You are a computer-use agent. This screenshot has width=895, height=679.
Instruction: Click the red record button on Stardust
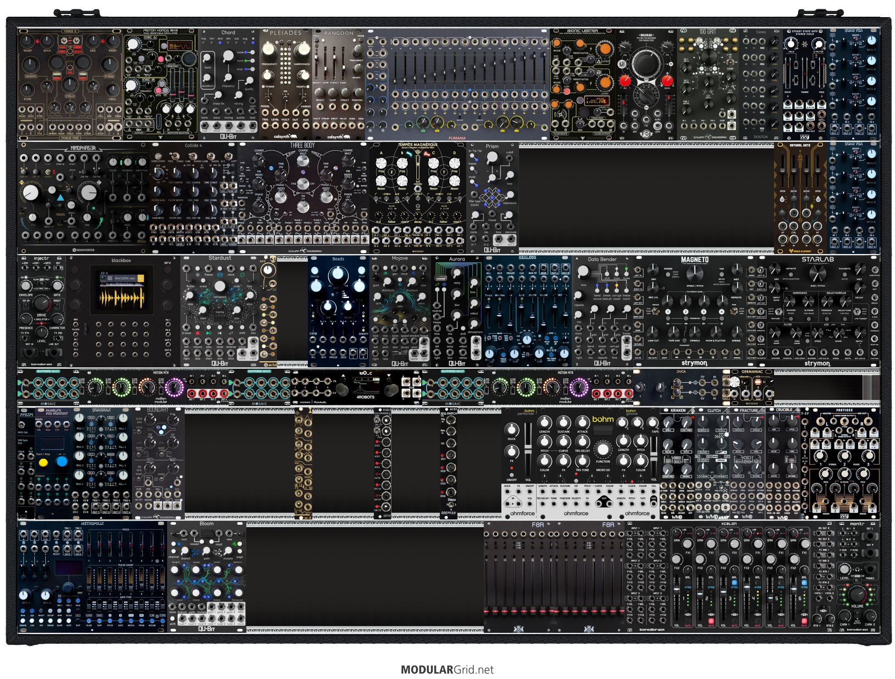197,333
